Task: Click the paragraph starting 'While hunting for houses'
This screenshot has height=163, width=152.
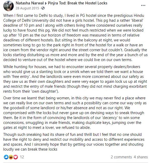Action: coord(75,79)
